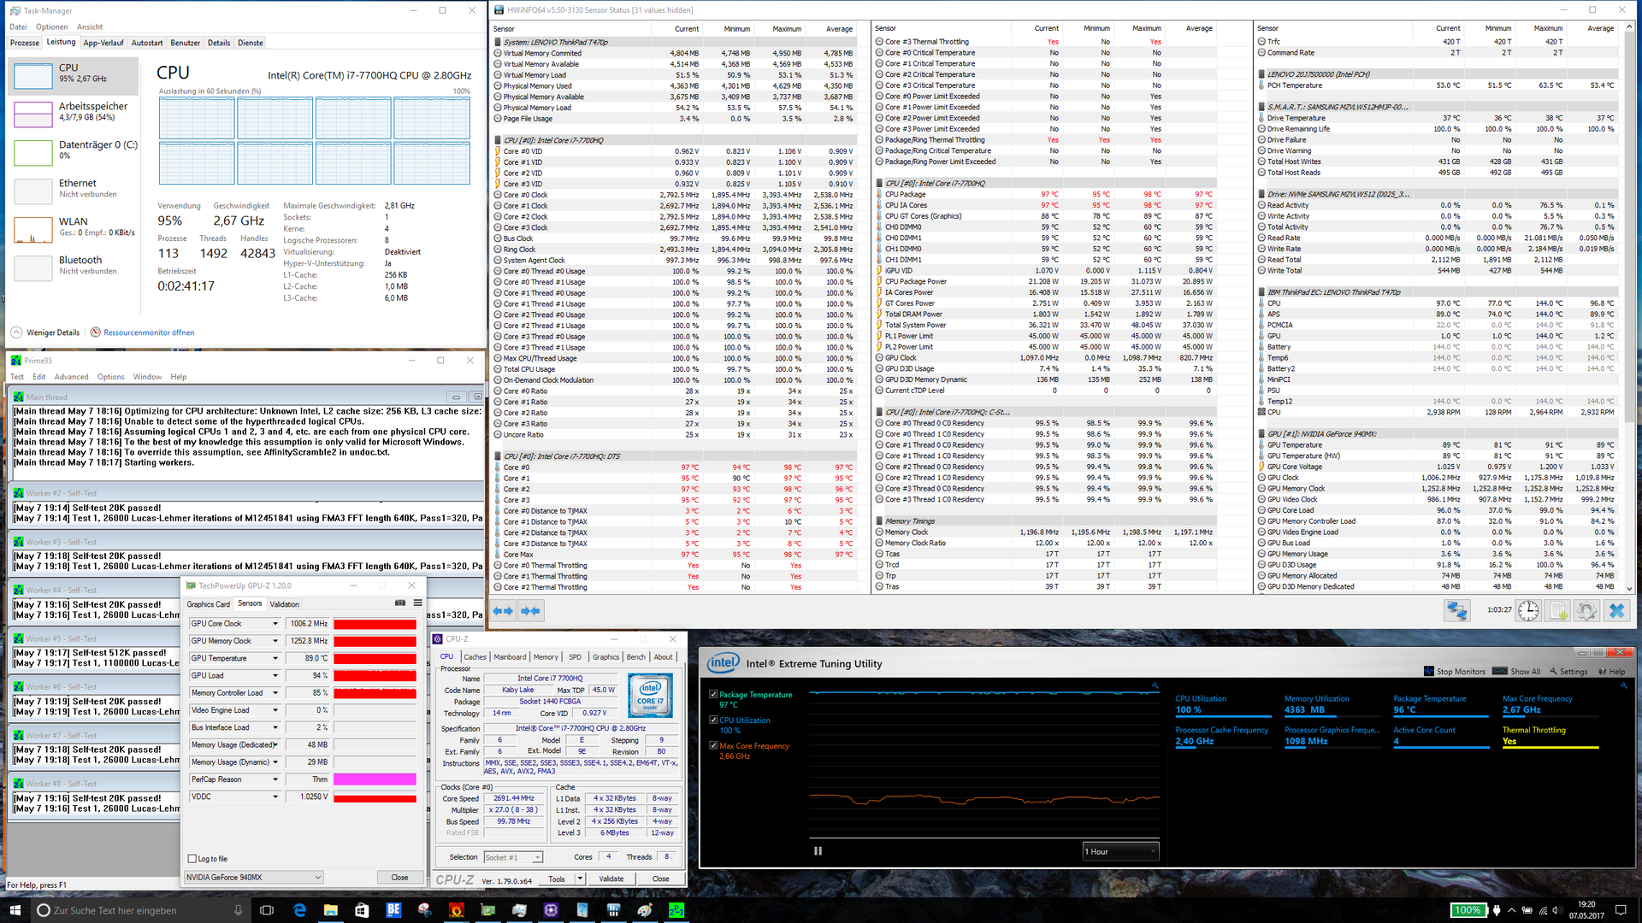
Task: Open CPU-Z Tools dropdown arrow
Action: (x=579, y=879)
